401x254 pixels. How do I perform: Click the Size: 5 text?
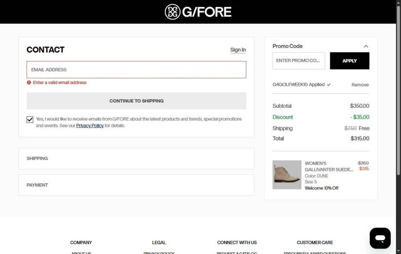click(x=311, y=182)
